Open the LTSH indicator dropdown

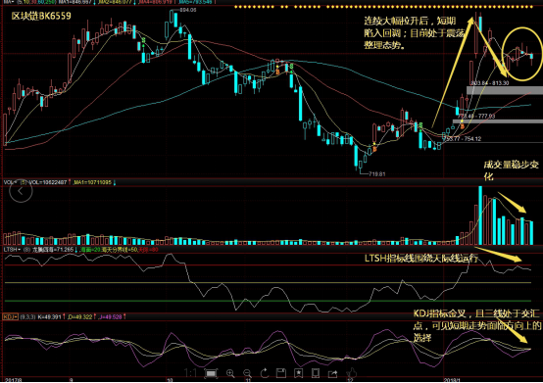coord(12,249)
